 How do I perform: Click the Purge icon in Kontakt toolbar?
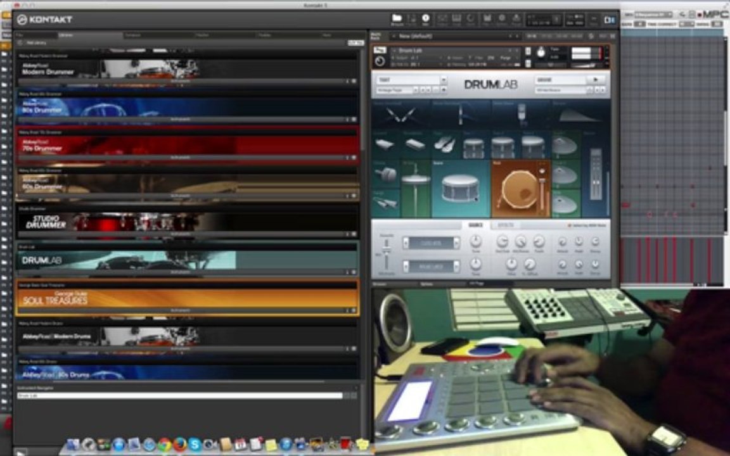pos(517,19)
